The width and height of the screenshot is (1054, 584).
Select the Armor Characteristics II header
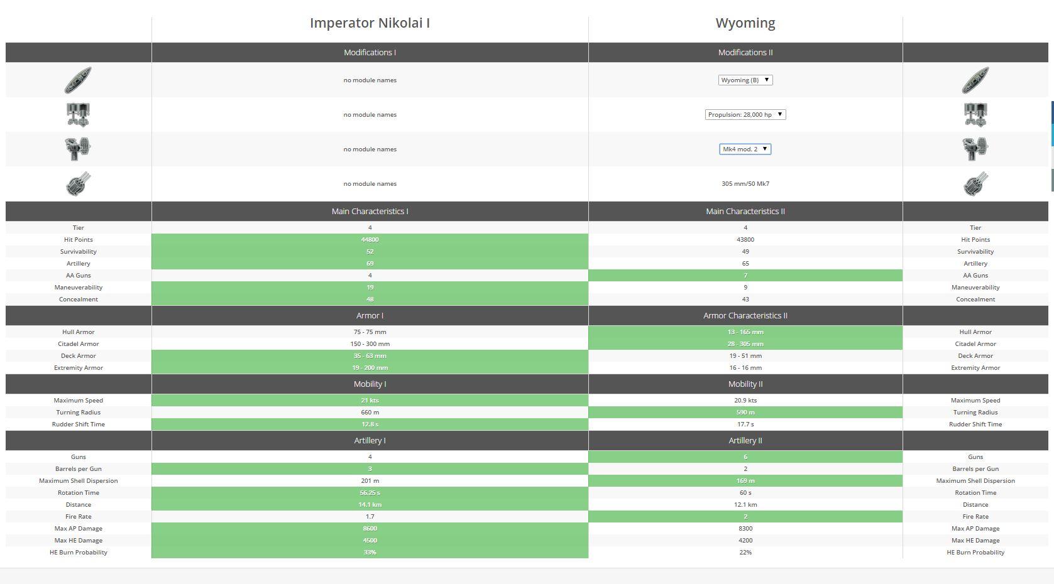[x=745, y=315]
